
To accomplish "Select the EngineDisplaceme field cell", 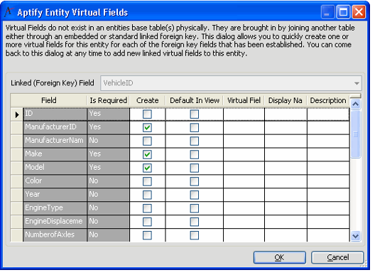I will click(55, 222).
